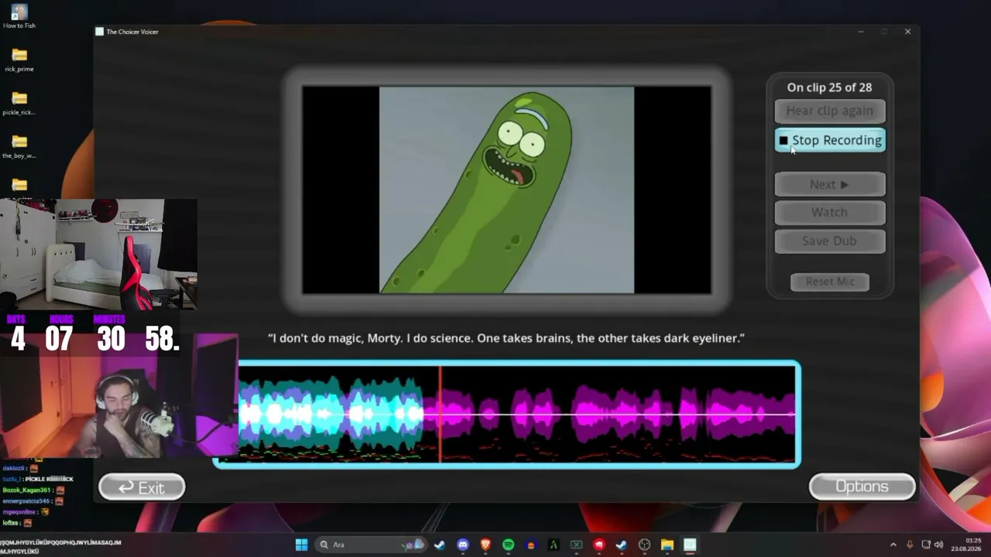Open network settings from the system tray
The image size is (991, 557).
tap(925, 545)
